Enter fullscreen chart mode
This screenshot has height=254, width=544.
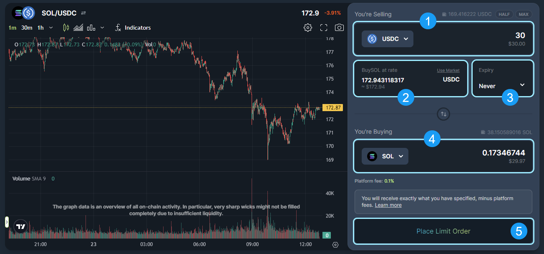324,28
